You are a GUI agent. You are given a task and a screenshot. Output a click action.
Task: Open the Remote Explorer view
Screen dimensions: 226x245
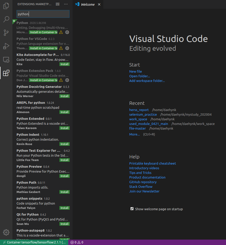6,60
